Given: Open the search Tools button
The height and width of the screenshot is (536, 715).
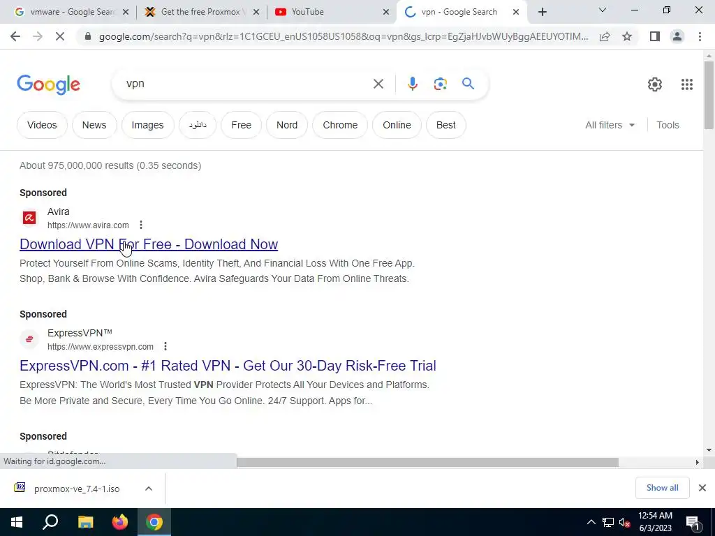Looking at the screenshot, I should tap(668, 125).
